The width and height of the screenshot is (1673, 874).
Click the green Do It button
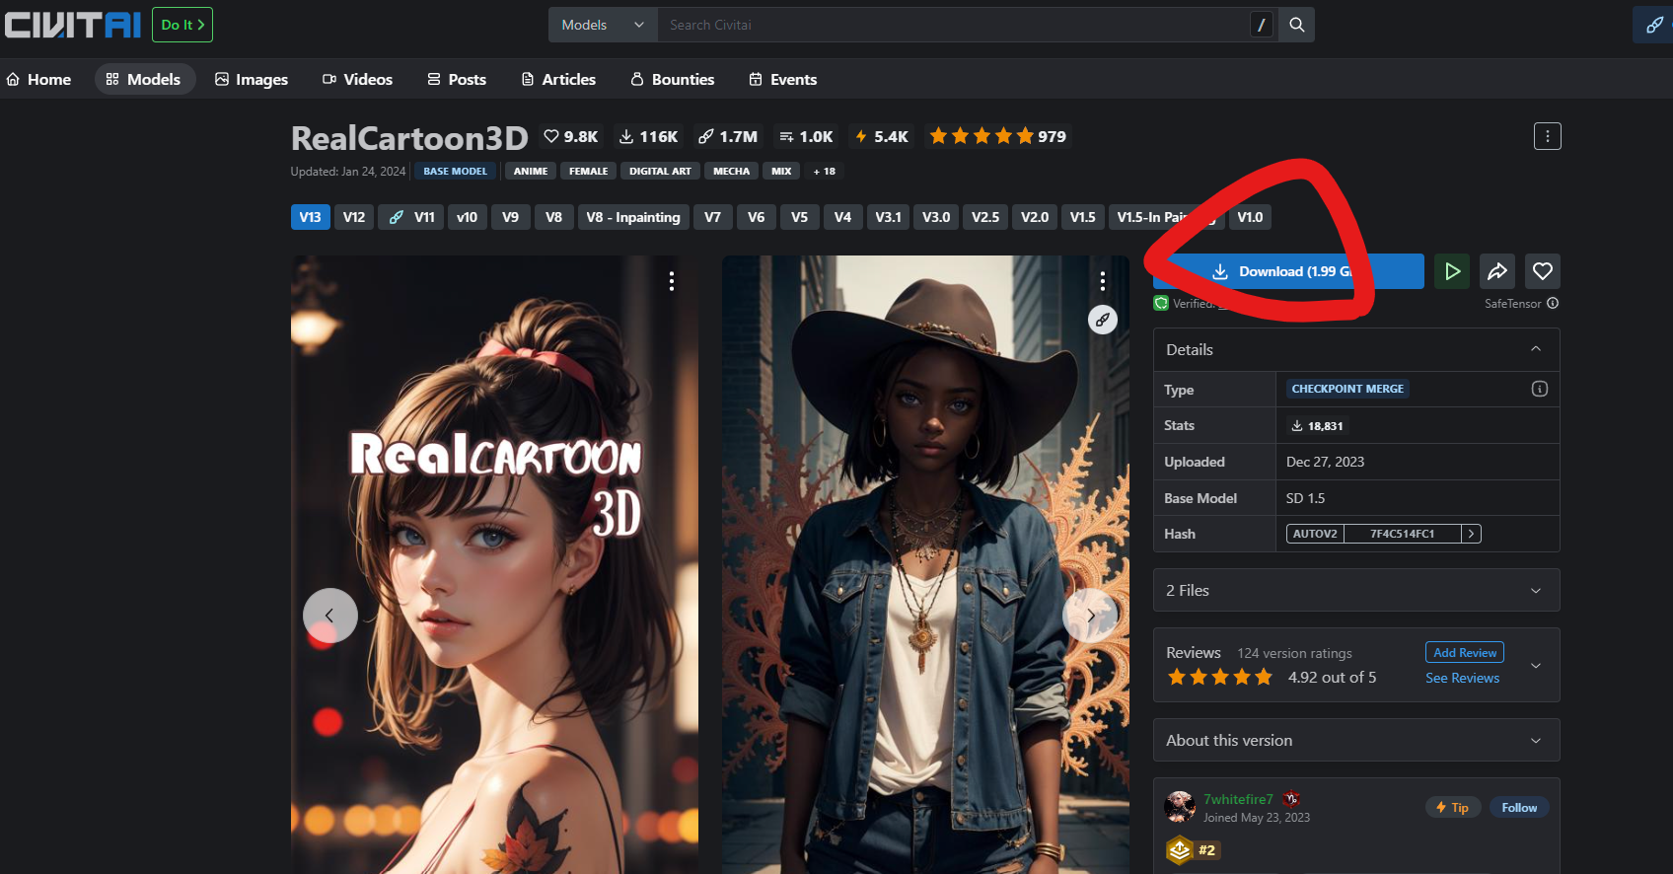point(182,25)
